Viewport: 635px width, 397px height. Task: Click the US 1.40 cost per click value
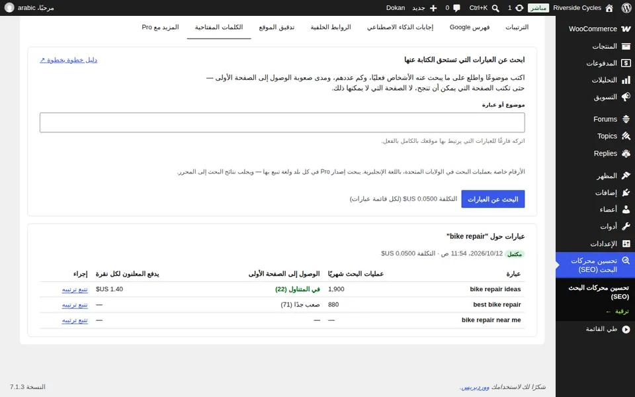tap(109, 289)
